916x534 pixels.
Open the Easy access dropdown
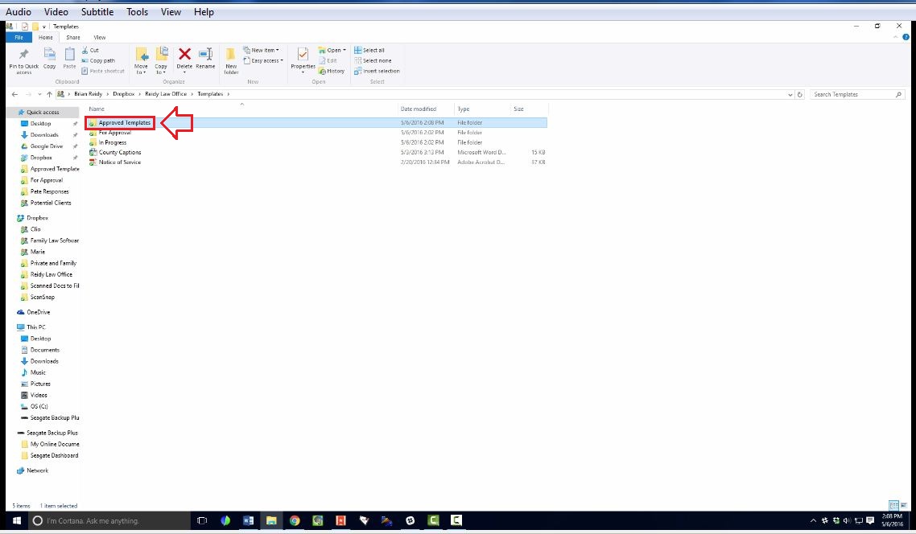[263, 60]
